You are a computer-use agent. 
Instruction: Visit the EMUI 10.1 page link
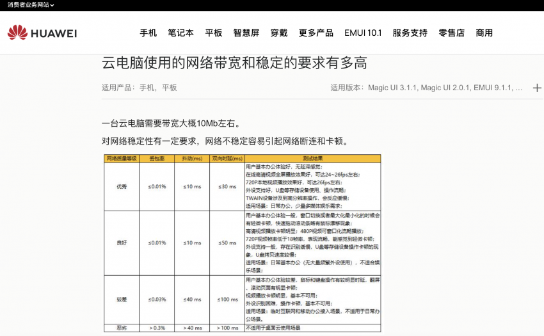[363, 33]
